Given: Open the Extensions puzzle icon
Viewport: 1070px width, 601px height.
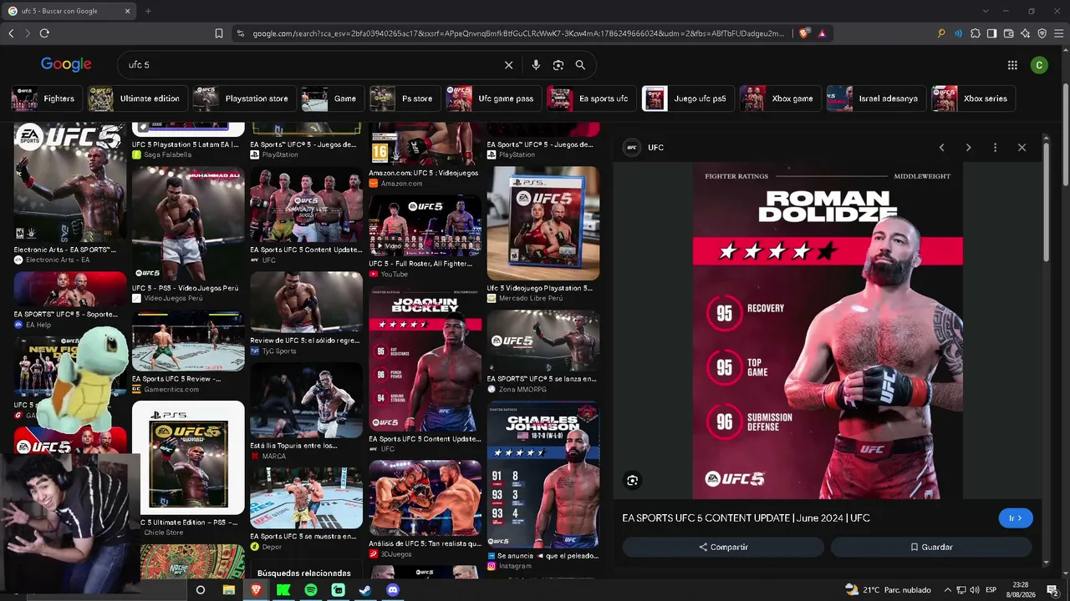Looking at the screenshot, I should (x=975, y=33).
